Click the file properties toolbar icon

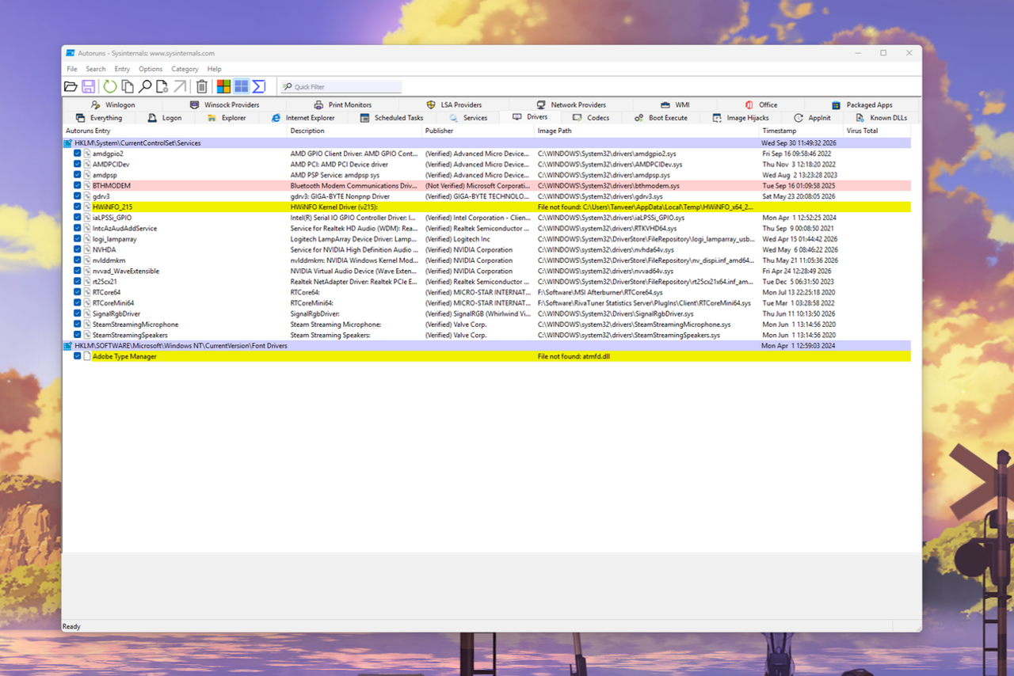coord(162,86)
